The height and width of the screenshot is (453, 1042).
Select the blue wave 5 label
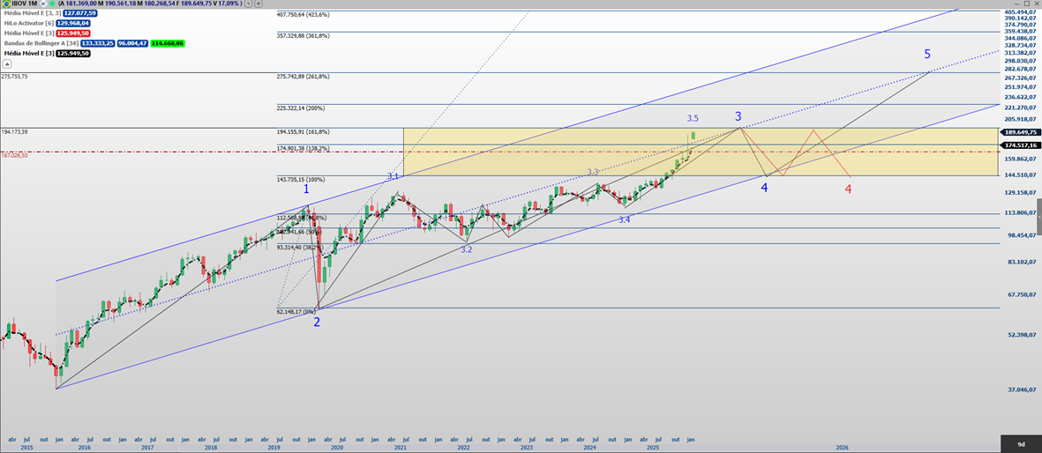point(926,55)
